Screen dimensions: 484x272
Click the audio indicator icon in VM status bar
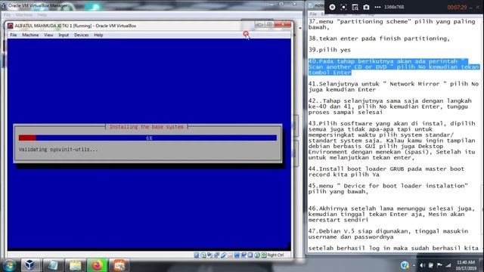209,255
